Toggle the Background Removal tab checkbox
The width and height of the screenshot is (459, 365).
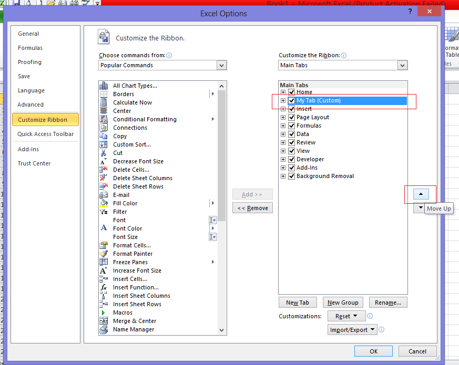(291, 176)
